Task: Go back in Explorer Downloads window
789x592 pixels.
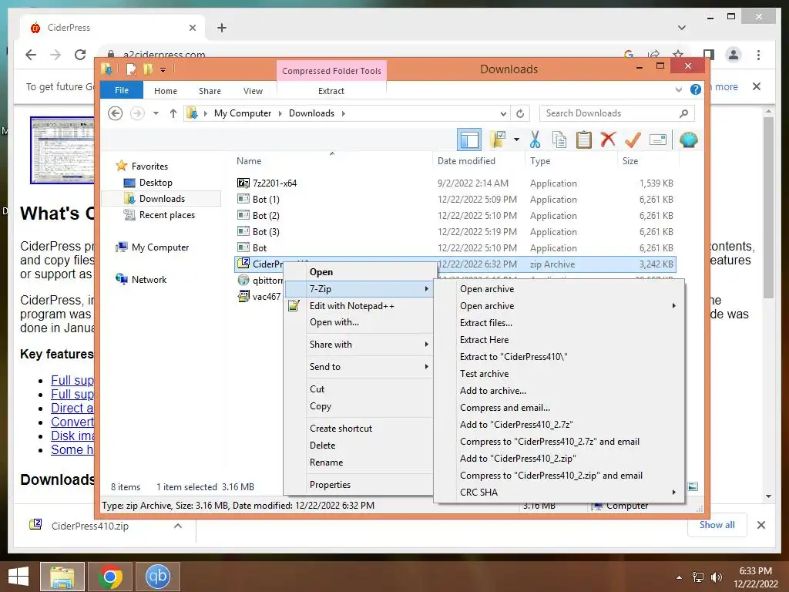Action: (x=116, y=113)
